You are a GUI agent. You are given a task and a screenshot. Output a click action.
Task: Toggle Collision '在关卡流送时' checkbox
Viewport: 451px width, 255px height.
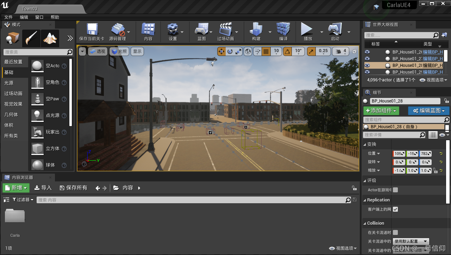pos(395,232)
